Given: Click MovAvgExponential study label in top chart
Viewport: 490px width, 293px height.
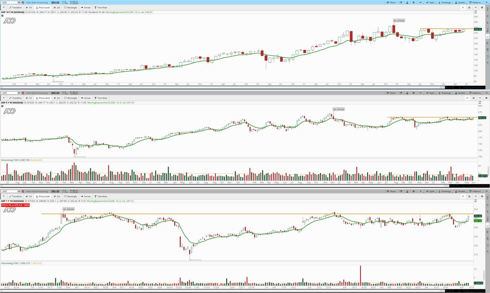Looking at the screenshot, I should (129, 12).
